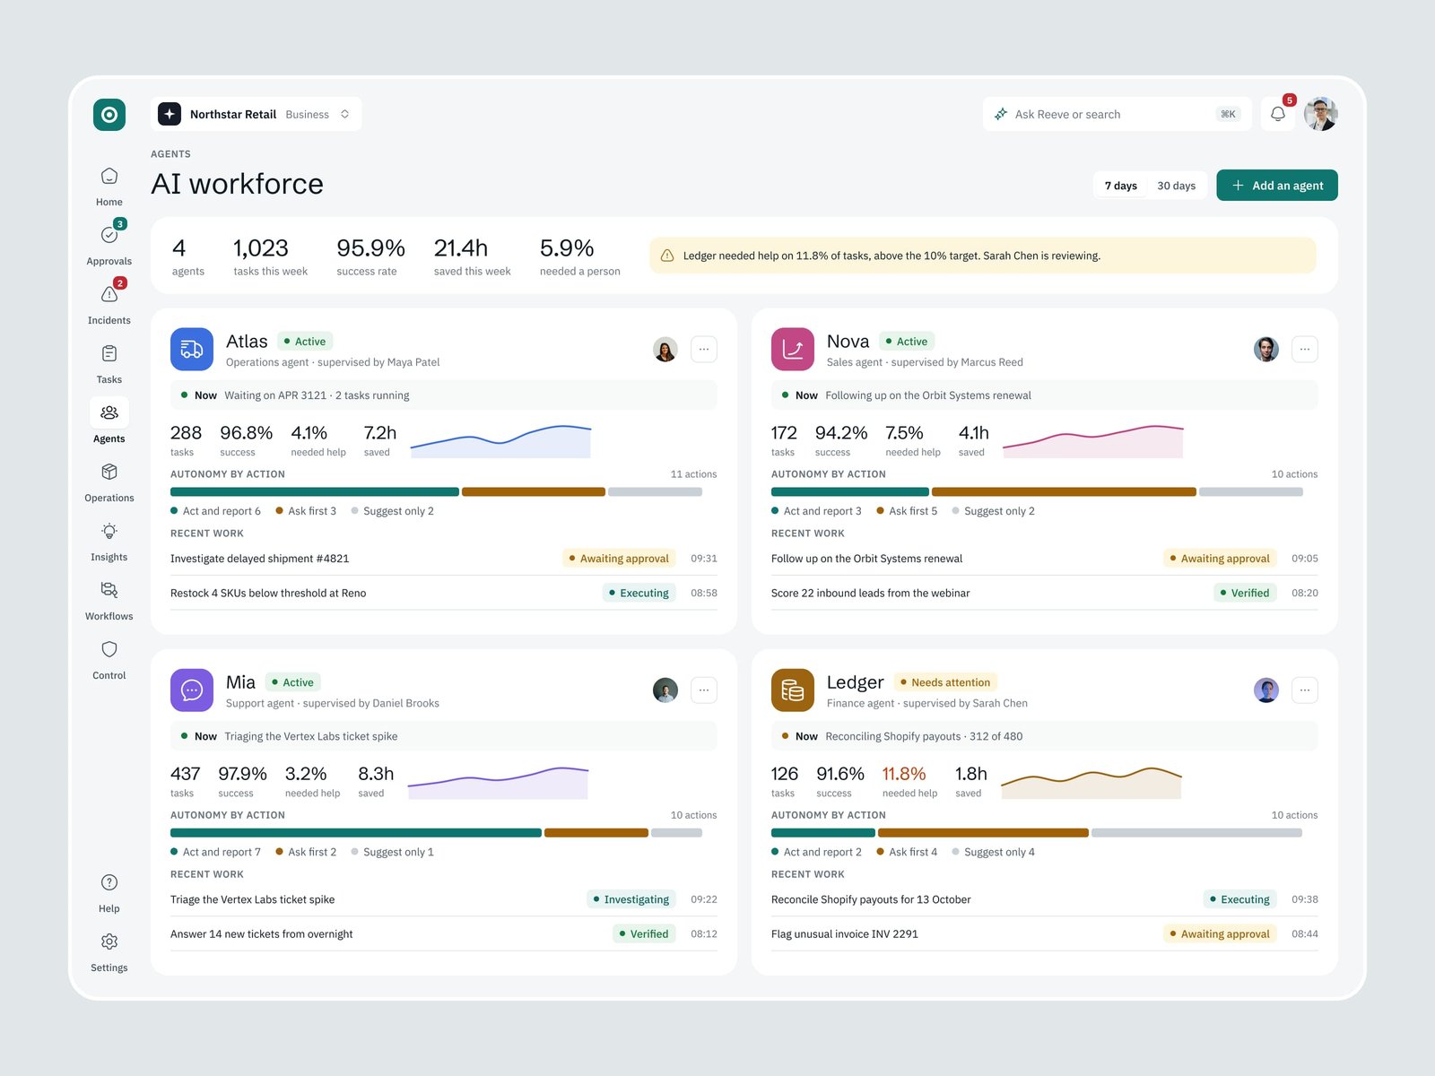Click the Northstar Retail star logo

click(x=170, y=114)
